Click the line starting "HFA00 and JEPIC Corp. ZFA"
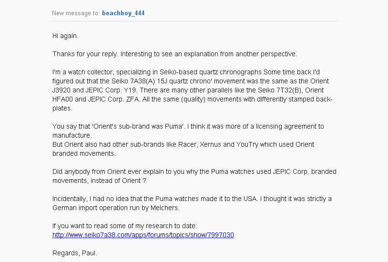The width and height of the screenshot is (388, 262). click(x=191, y=99)
